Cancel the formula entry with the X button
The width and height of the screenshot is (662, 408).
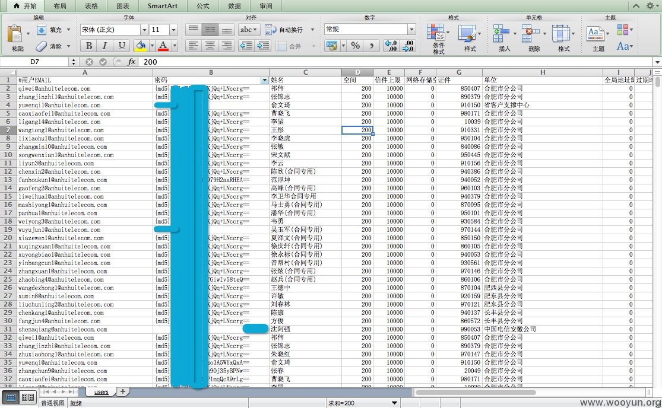point(89,62)
